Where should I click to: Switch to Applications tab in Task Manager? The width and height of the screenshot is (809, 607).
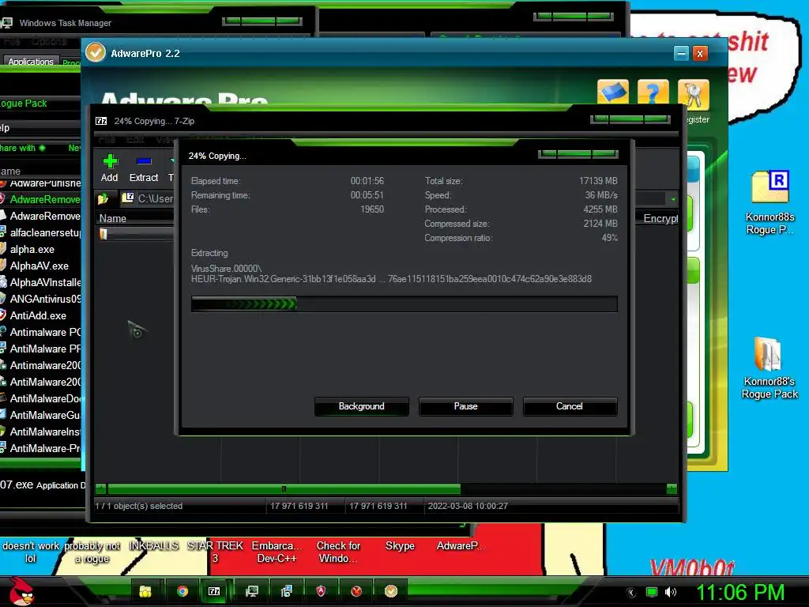[31, 62]
